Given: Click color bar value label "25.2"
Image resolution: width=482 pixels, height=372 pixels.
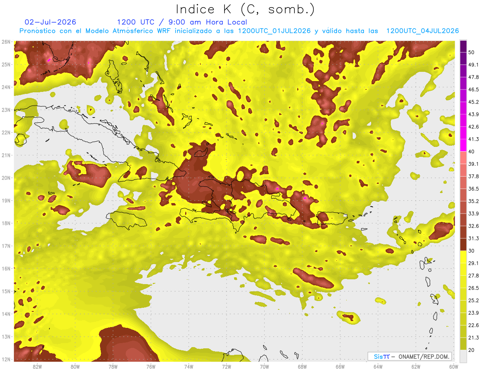Looking at the screenshot, I should coord(474,300).
